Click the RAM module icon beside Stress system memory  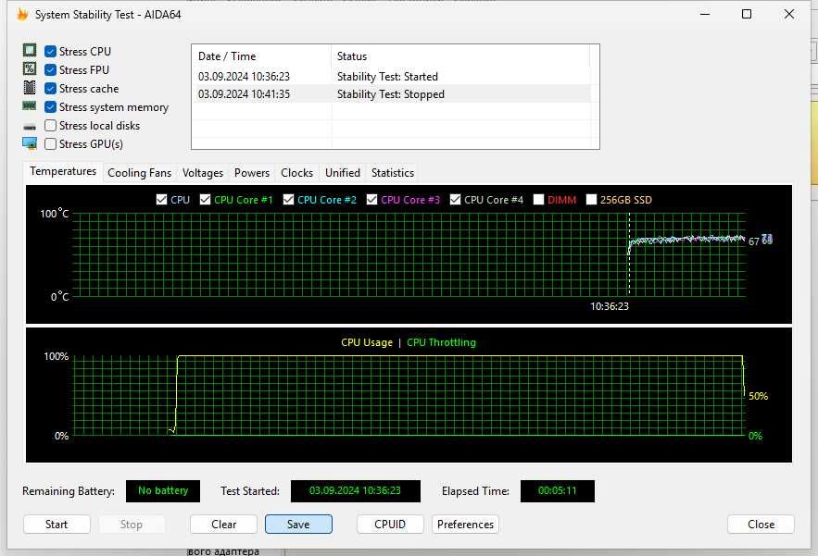click(x=30, y=105)
